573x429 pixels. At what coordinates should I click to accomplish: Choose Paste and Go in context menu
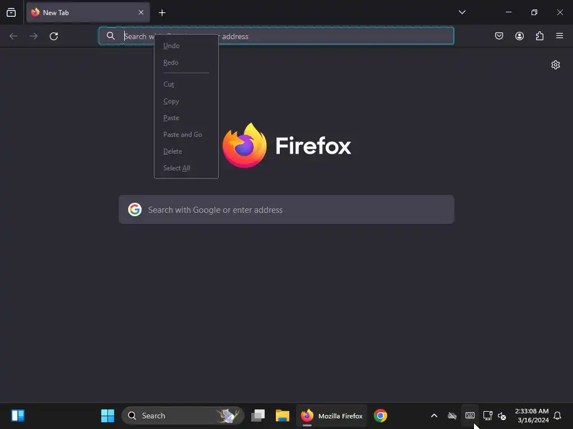click(x=186, y=135)
